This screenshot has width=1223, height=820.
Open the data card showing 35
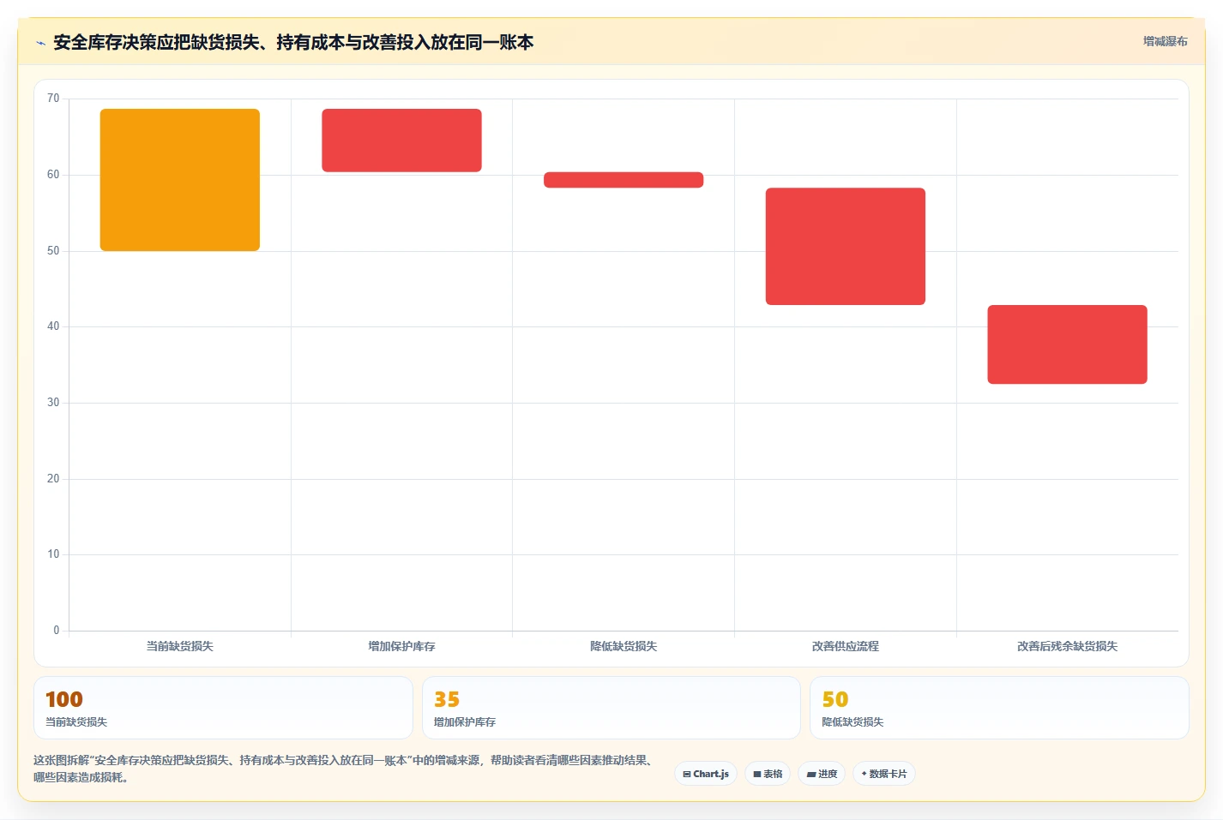tap(611, 708)
